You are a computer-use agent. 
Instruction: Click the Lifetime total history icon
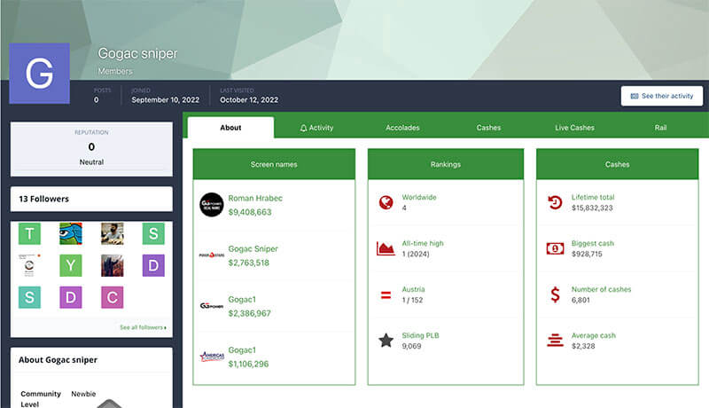[x=555, y=202]
